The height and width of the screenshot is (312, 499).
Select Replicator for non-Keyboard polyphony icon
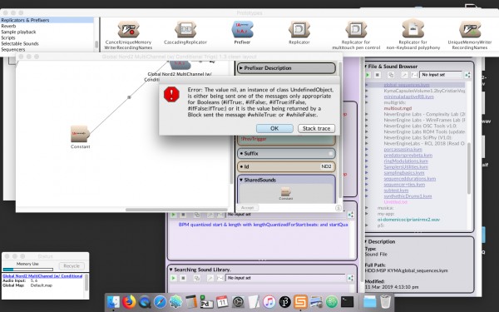413,28
